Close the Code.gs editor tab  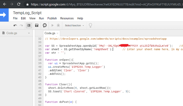pyautogui.click(x=57, y=33)
